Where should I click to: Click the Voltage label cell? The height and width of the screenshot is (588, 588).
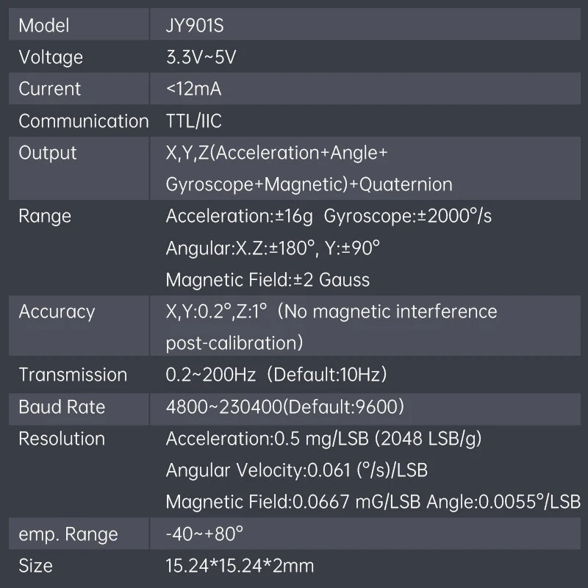pyautogui.click(x=51, y=57)
